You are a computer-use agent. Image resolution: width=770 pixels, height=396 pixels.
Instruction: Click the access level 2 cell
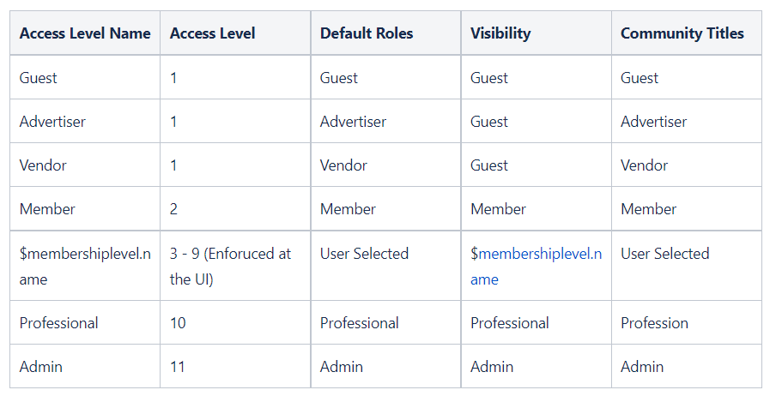(x=174, y=209)
